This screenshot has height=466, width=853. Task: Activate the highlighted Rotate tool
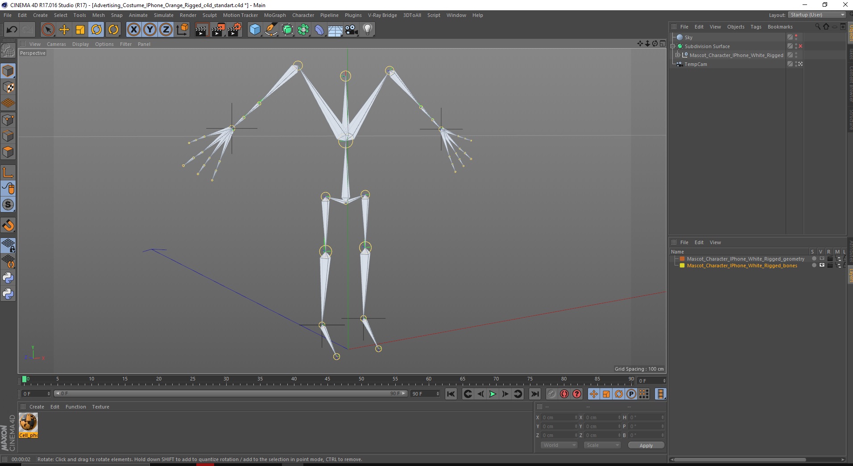96,30
